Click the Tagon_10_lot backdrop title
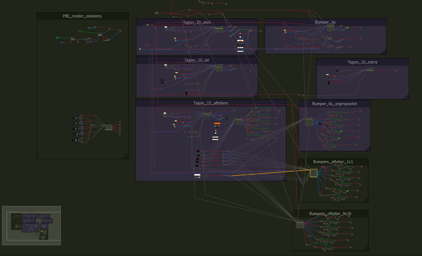Image resolution: width=422 pixels, height=256 pixels. click(x=197, y=60)
